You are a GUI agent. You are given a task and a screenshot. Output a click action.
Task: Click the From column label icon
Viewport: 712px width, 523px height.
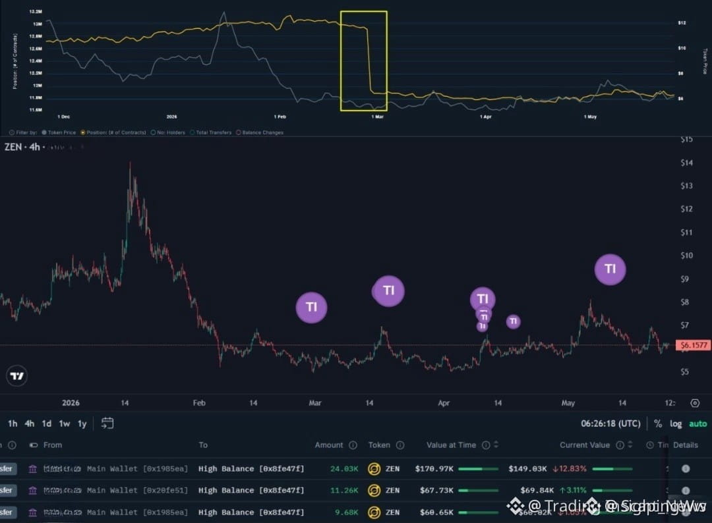click(34, 445)
